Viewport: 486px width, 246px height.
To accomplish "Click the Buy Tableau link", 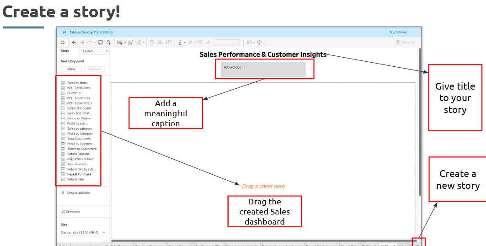I will (x=398, y=32).
